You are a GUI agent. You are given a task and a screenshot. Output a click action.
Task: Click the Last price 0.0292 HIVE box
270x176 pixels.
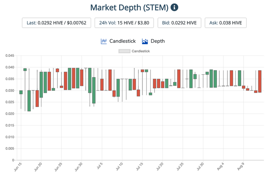tap(57, 23)
